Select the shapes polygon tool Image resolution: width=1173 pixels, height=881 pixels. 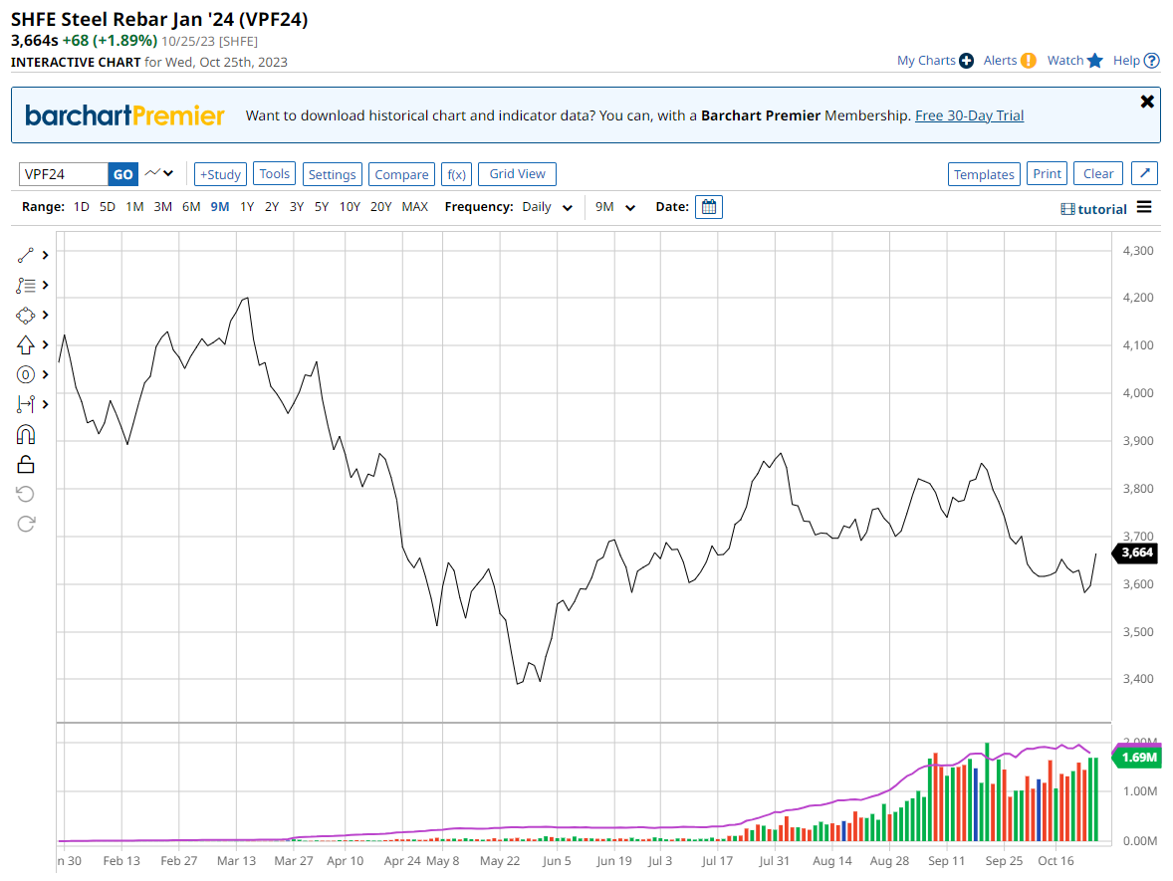point(26,315)
